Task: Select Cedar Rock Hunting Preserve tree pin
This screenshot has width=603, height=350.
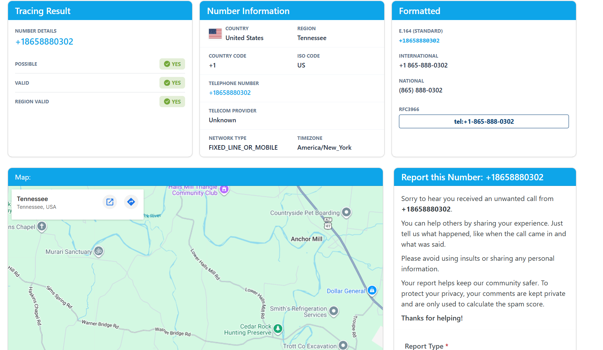Action: click(278, 329)
